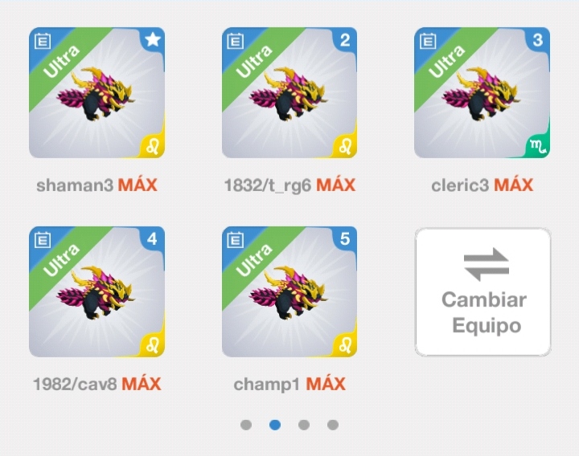Go to the third page dot
The image size is (579, 456).
304,425
